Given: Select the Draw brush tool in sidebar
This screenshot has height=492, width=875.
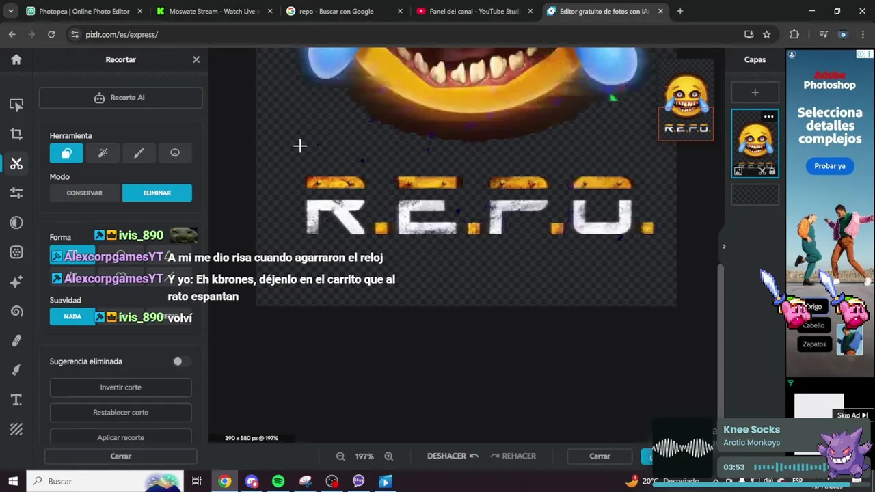Looking at the screenshot, I should [16, 370].
